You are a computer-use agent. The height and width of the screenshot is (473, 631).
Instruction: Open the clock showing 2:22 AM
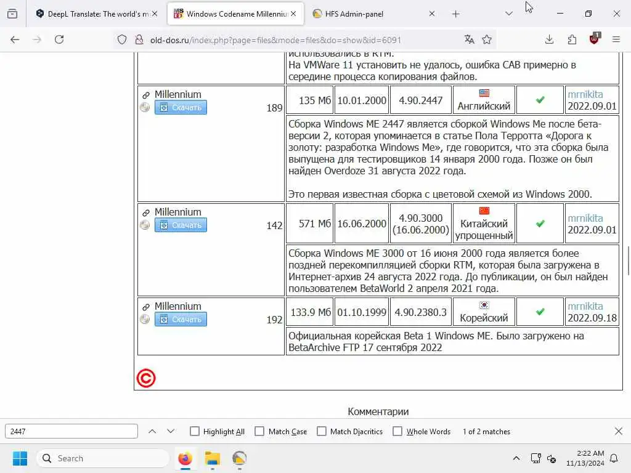tap(585, 458)
